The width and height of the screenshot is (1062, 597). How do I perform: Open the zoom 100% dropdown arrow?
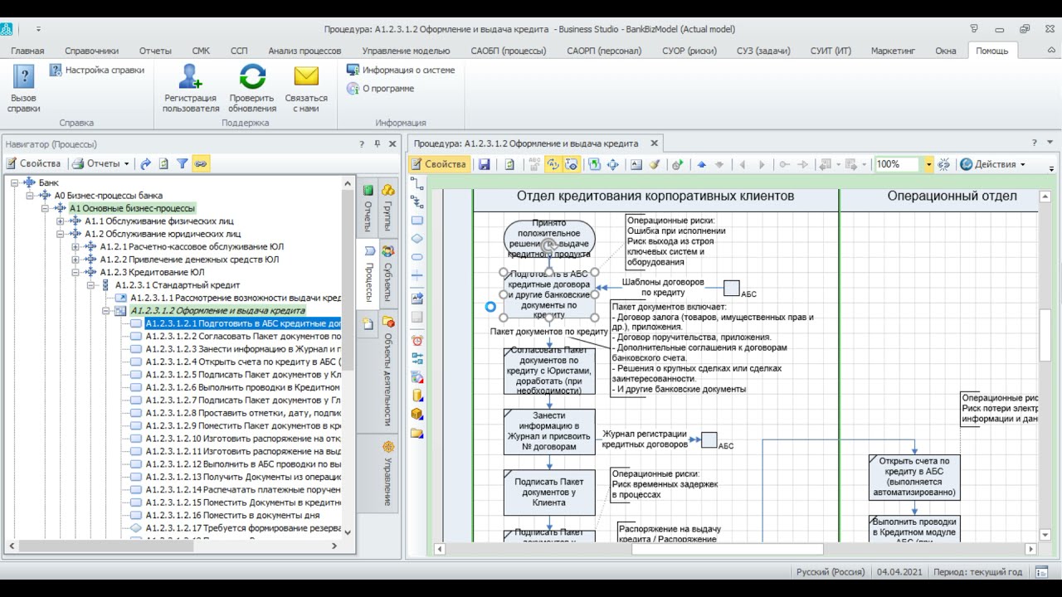tap(929, 164)
